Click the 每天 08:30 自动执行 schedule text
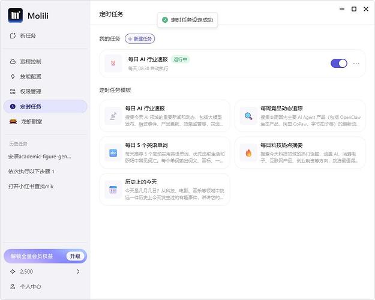The height and width of the screenshot is (300, 375). [148, 68]
